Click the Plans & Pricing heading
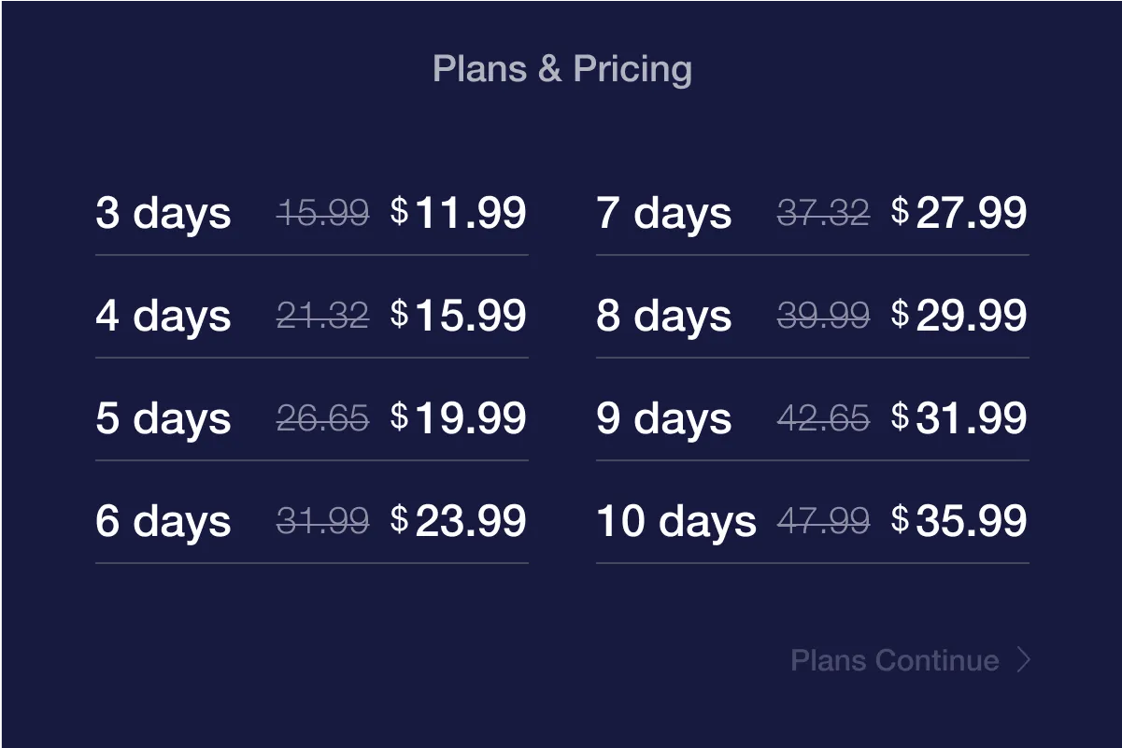 pyautogui.click(x=562, y=69)
